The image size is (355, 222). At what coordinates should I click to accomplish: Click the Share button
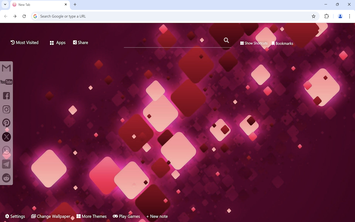point(80,42)
